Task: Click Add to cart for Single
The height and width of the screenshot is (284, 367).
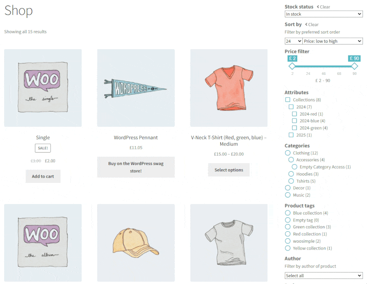Action: [x=43, y=176]
